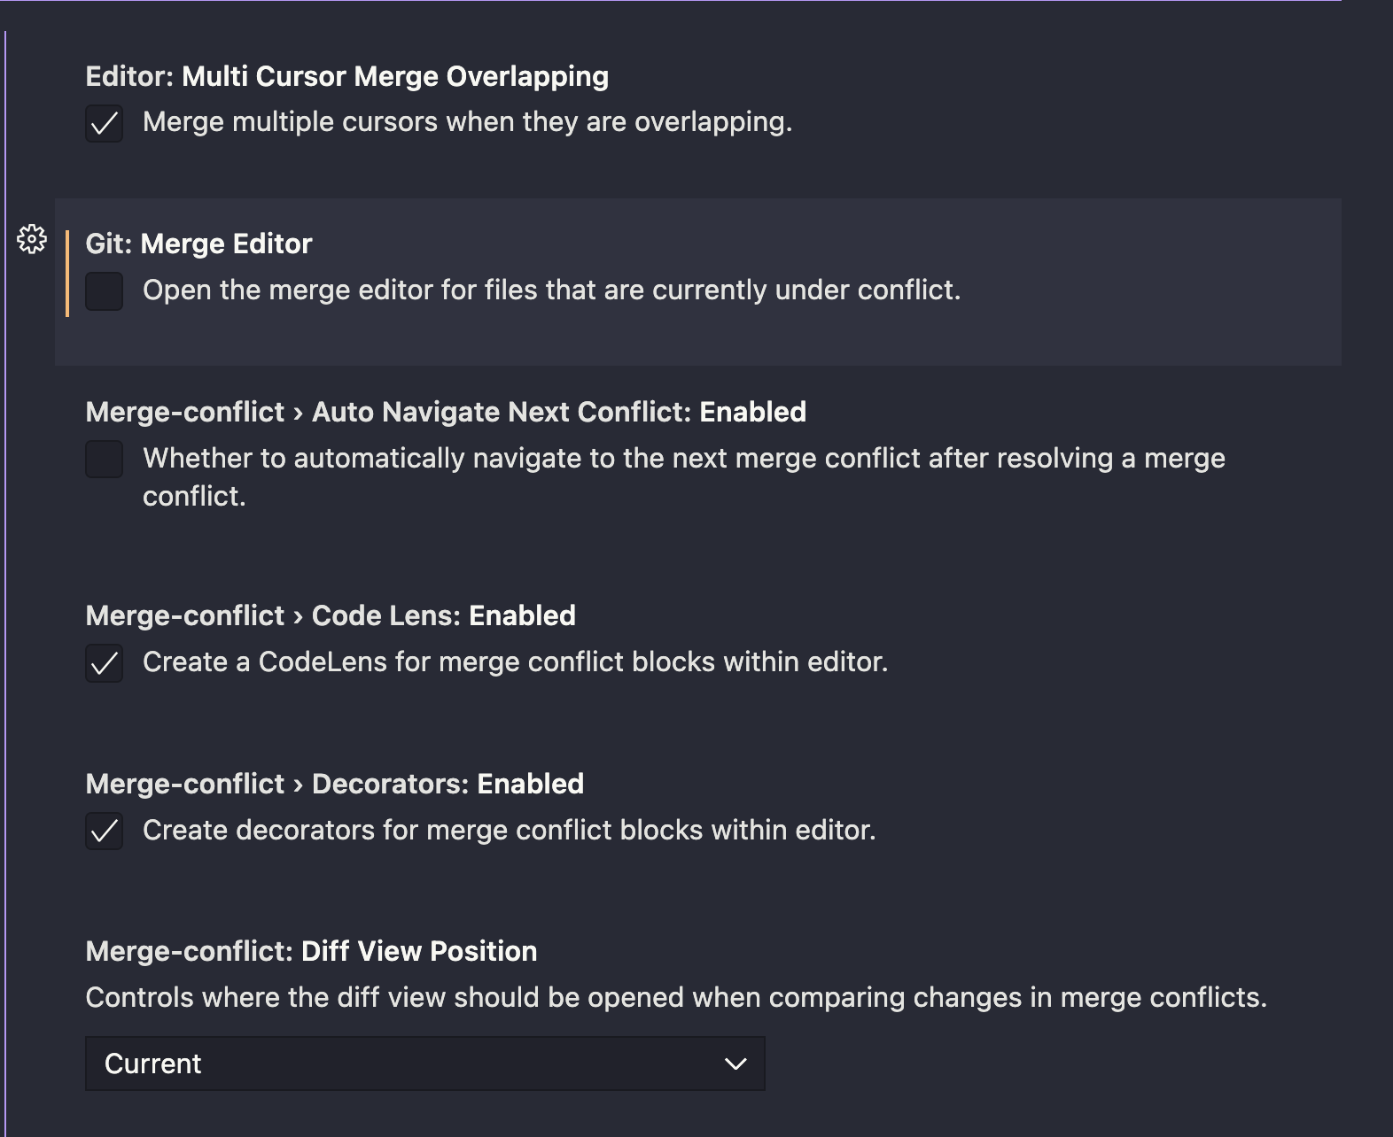Click the 'Git: Merge Editor' setting title
Viewport: 1393px width, 1137px height.
coord(198,244)
